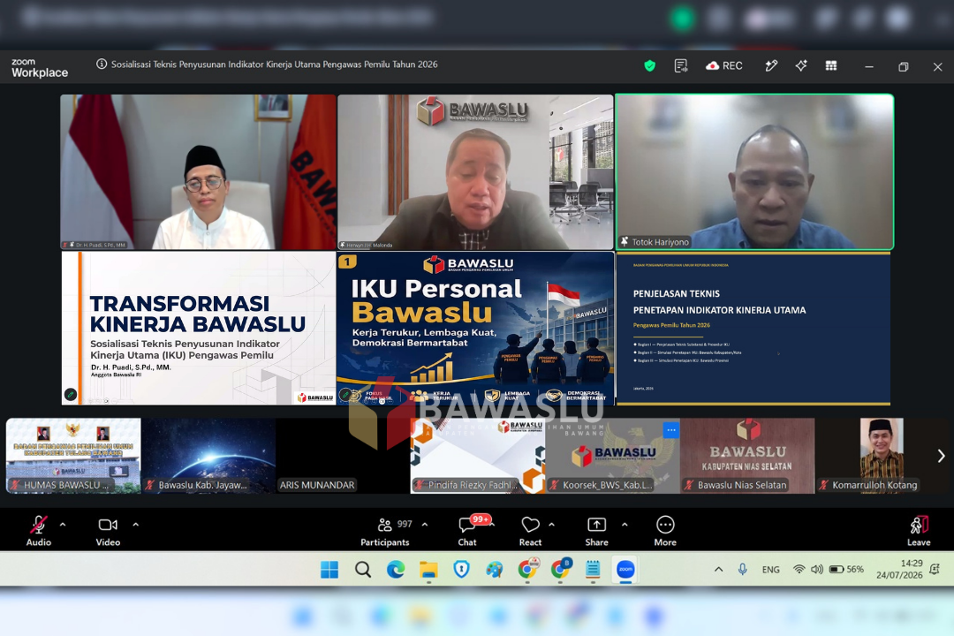Screen dimensions: 954x636
Task: Show hidden system tray icons
Action: (718, 570)
